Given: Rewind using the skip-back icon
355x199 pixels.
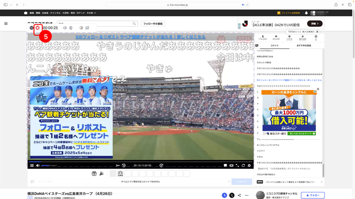Looking at the screenshot, I should click(x=124, y=166).
